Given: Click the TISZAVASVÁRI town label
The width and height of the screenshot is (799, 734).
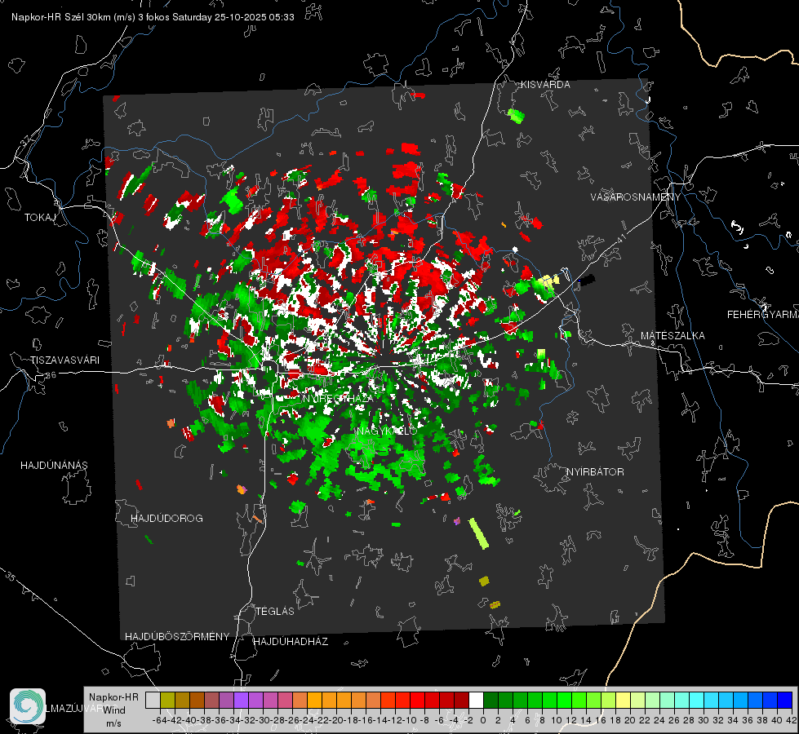Looking at the screenshot, I should (x=65, y=360).
